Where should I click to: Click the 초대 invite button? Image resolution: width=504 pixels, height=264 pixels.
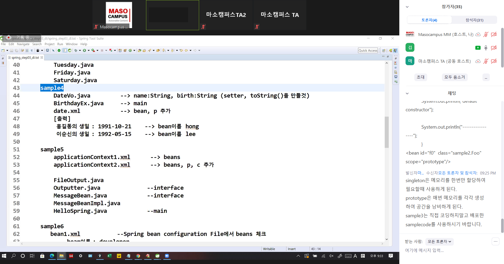tap(420, 77)
